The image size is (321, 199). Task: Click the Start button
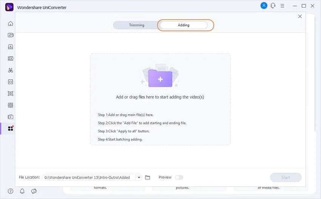pos(286,178)
